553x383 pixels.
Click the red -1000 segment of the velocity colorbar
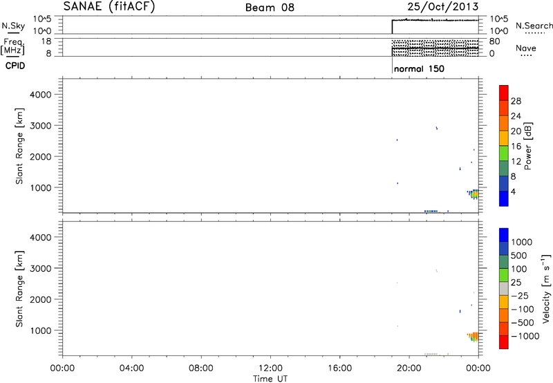pos(504,342)
